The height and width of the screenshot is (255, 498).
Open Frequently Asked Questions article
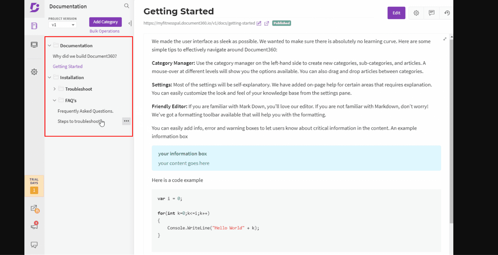pyautogui.click(x=85, y=111)
